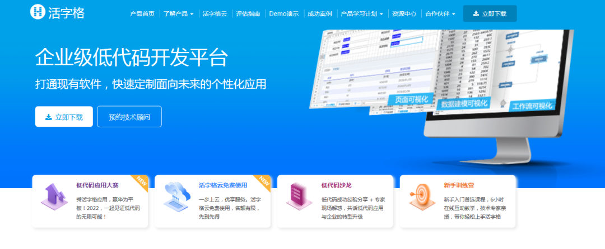
Task: Open Demo演示 in the navigation bar
Action: [x=284, y=14]
